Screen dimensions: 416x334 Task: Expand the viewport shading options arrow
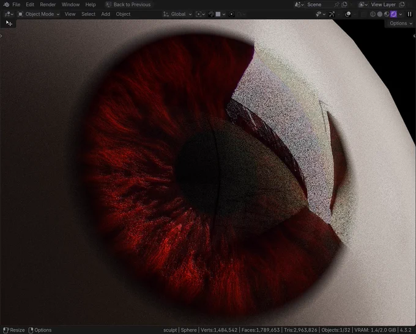(401, 14)
